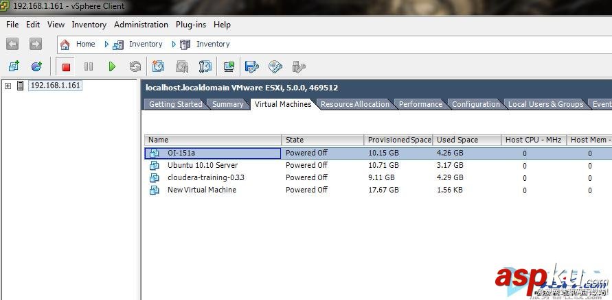
Task: Click the floppy drive connect icon
Action: [252, 66]
